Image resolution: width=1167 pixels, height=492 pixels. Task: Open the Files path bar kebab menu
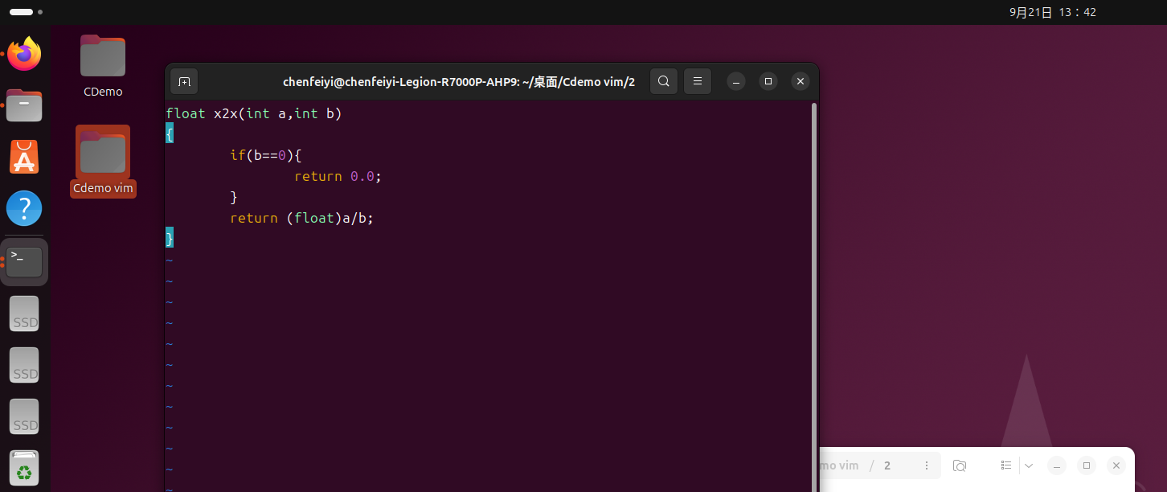point(927,465)
